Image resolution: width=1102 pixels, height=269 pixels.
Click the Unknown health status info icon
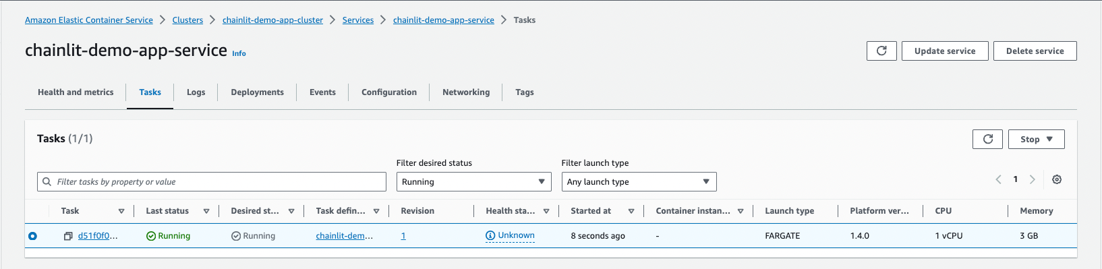point(490,236)
